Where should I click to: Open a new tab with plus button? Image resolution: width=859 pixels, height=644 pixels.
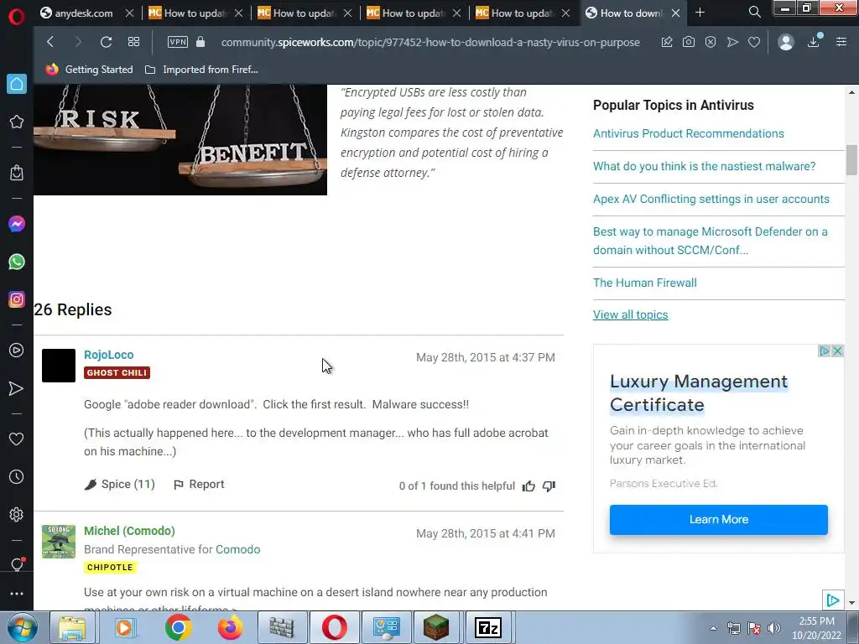click(700, 12)
